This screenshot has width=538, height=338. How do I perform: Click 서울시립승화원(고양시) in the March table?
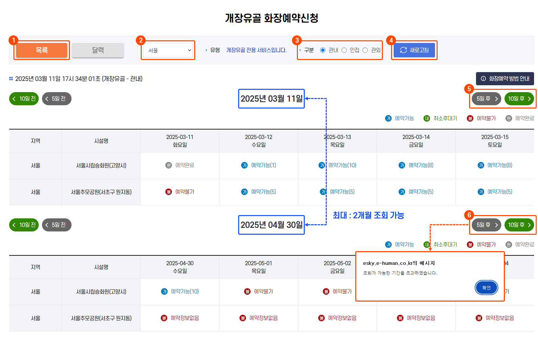point(101,166)
